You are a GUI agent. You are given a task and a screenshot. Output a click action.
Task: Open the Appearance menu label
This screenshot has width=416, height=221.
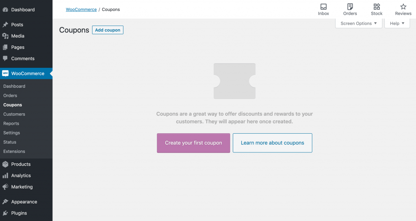[24, 201]
